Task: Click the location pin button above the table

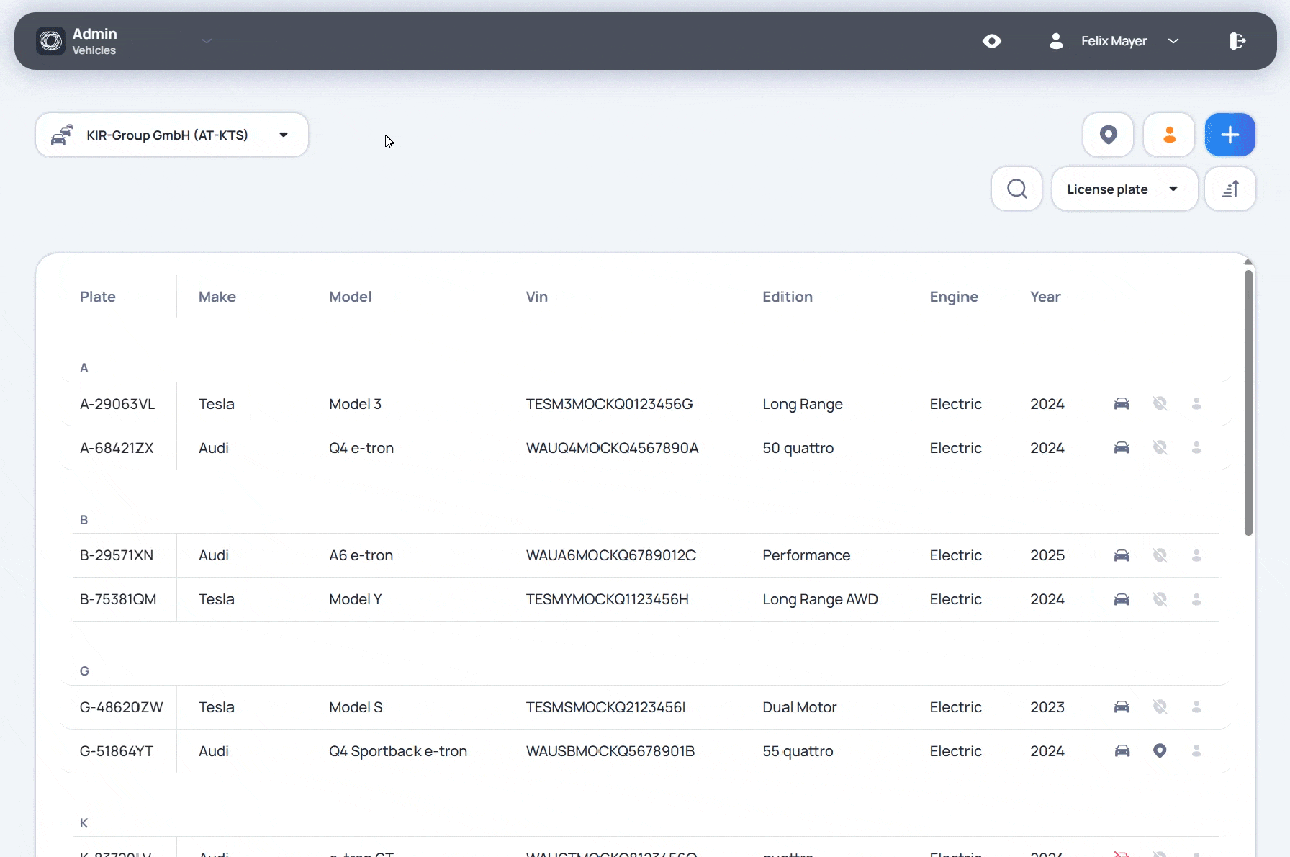Action: pos(1109,135)
